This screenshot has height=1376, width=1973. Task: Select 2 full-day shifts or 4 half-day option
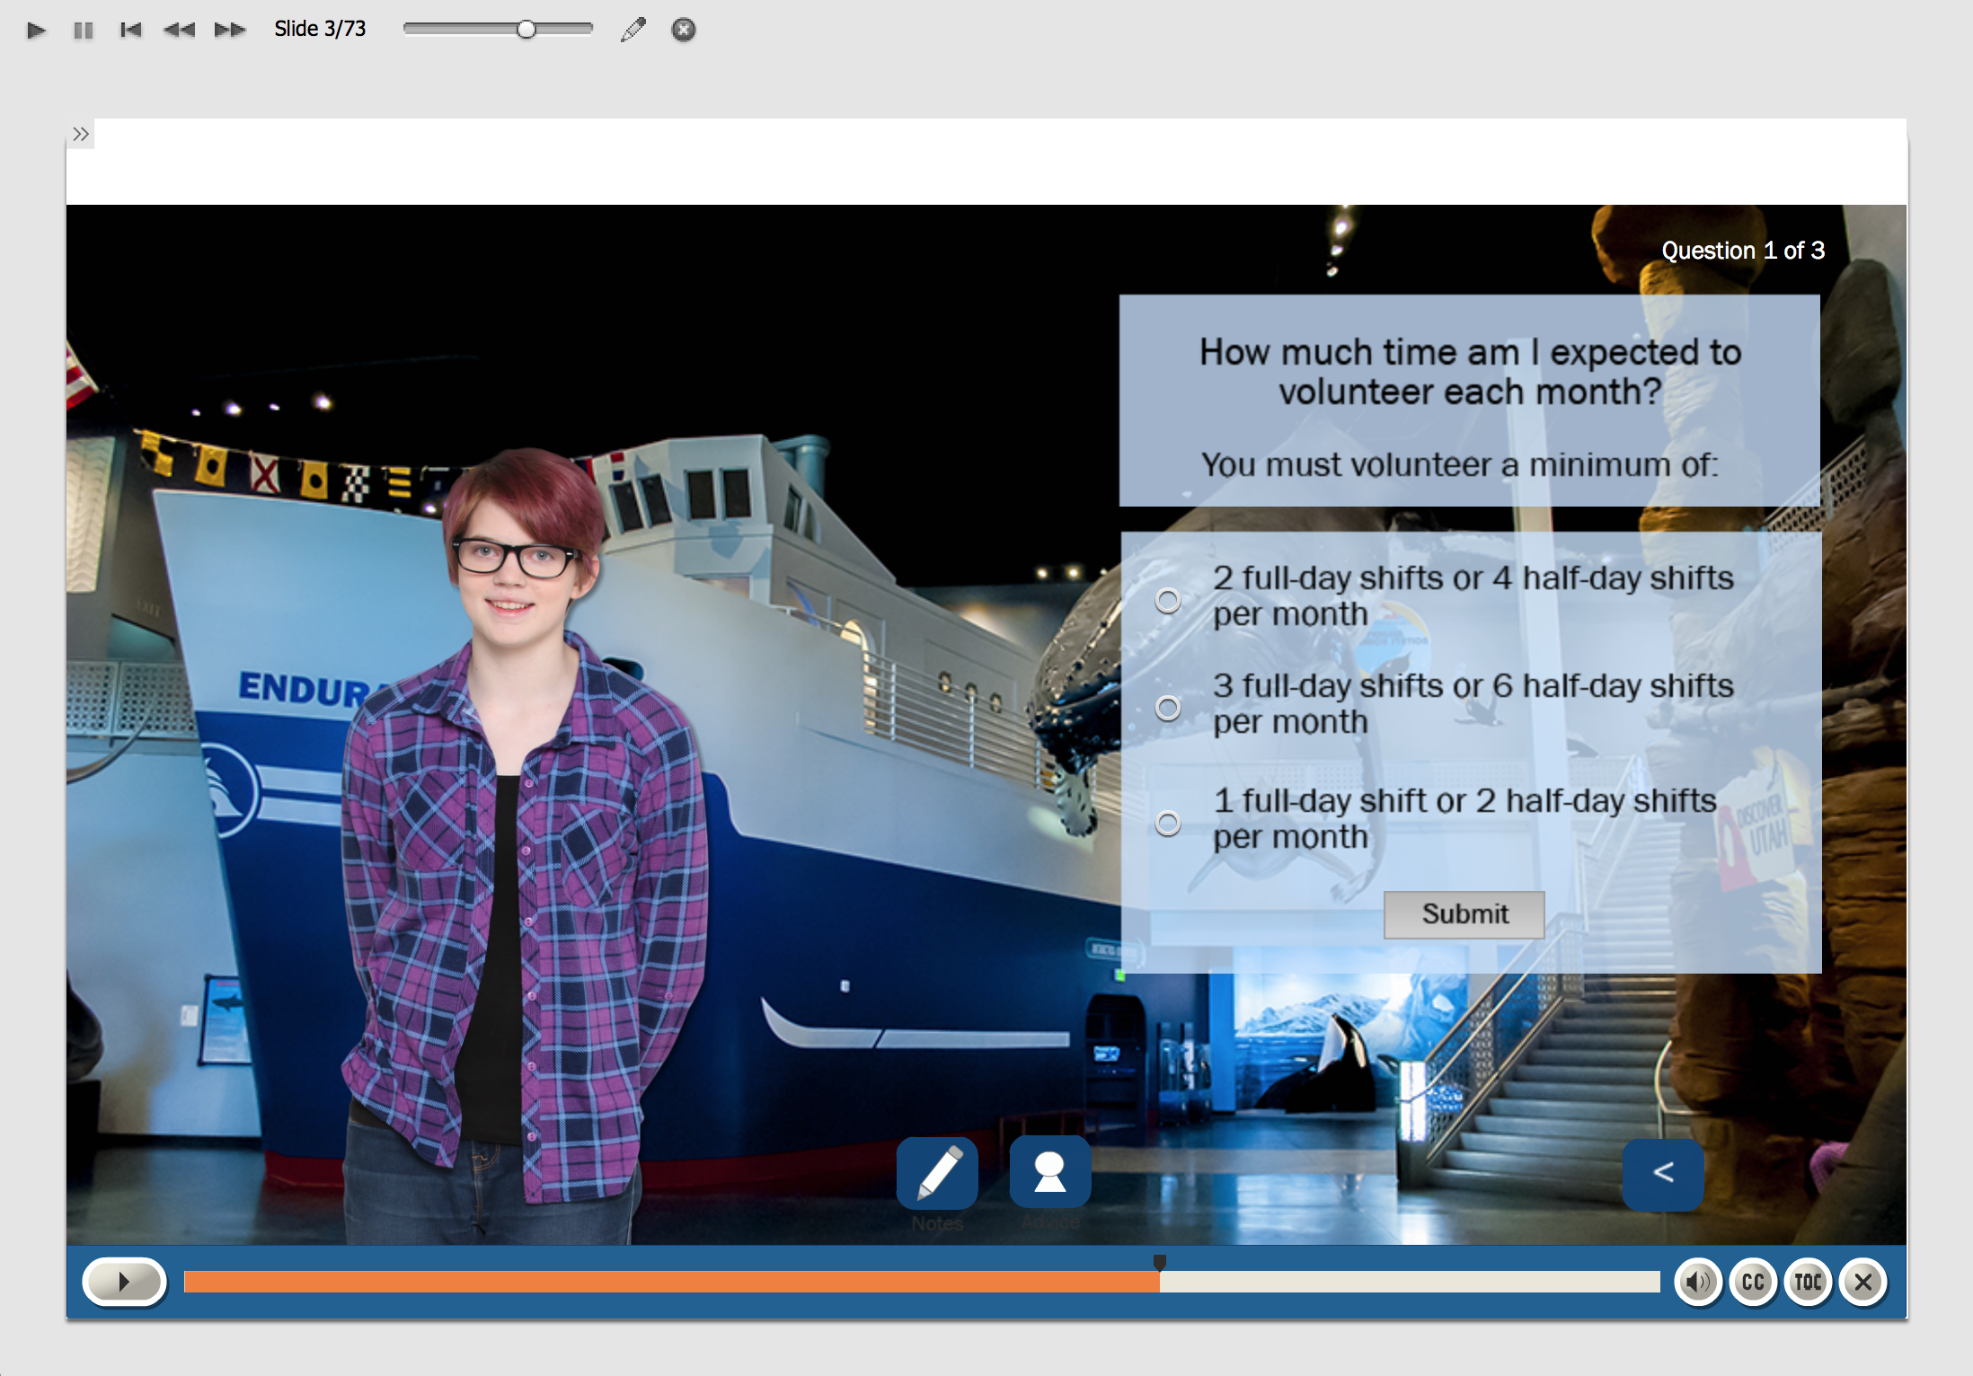(x=1167, y=600)
